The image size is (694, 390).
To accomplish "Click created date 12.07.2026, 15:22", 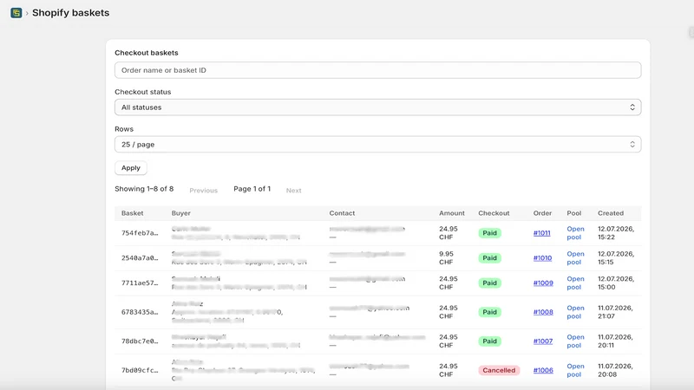I will [616, 233].
